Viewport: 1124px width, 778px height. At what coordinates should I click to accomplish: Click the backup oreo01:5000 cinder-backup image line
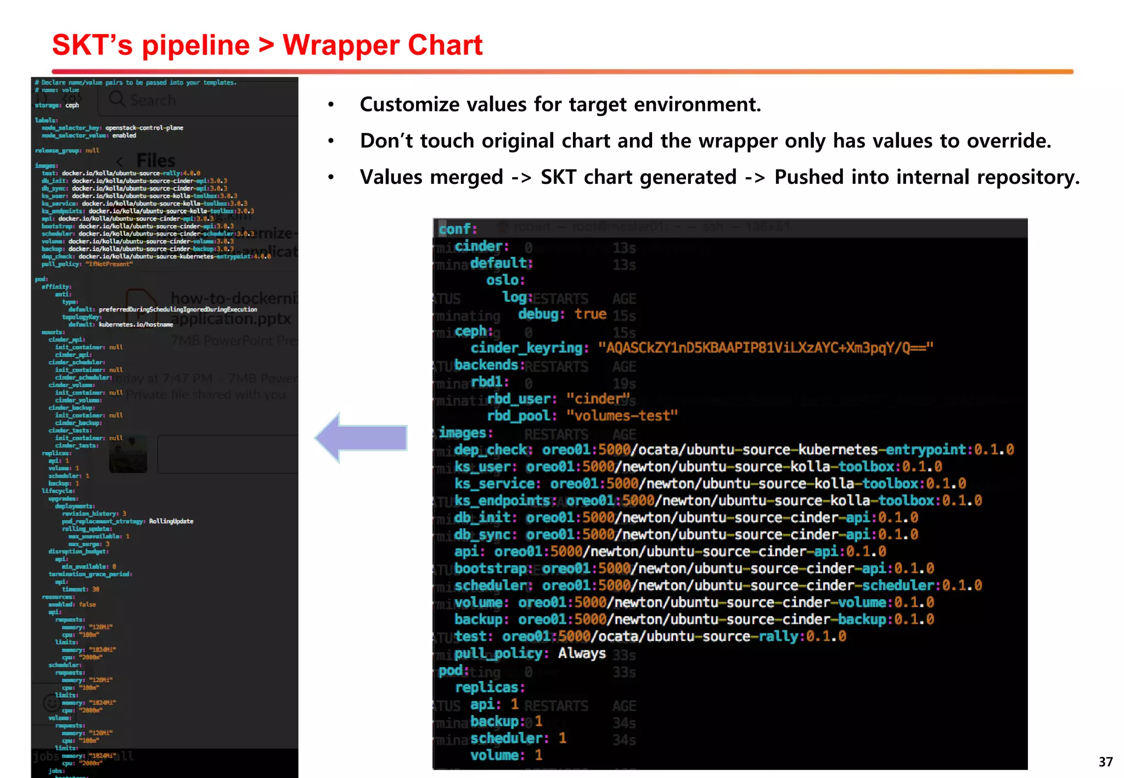tap(694, 619)
